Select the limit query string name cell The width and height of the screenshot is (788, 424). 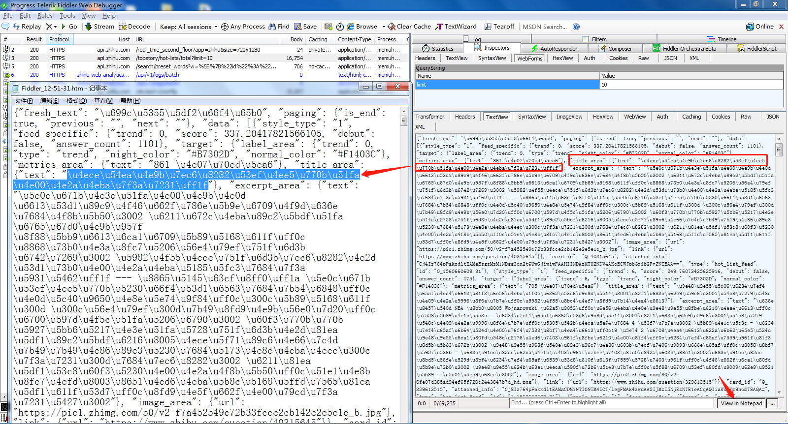pyautogui.click(x=507, y=85)
